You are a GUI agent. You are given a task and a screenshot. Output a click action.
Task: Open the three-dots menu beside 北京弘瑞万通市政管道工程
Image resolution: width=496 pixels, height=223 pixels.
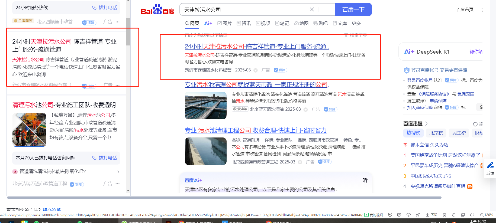117,184
